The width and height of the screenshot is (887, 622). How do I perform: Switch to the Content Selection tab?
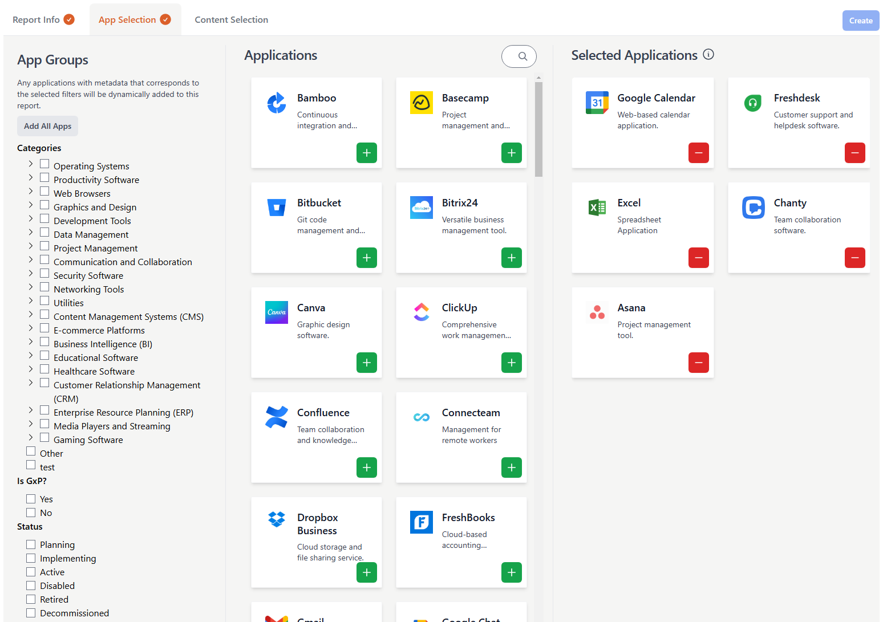(231, 19)
